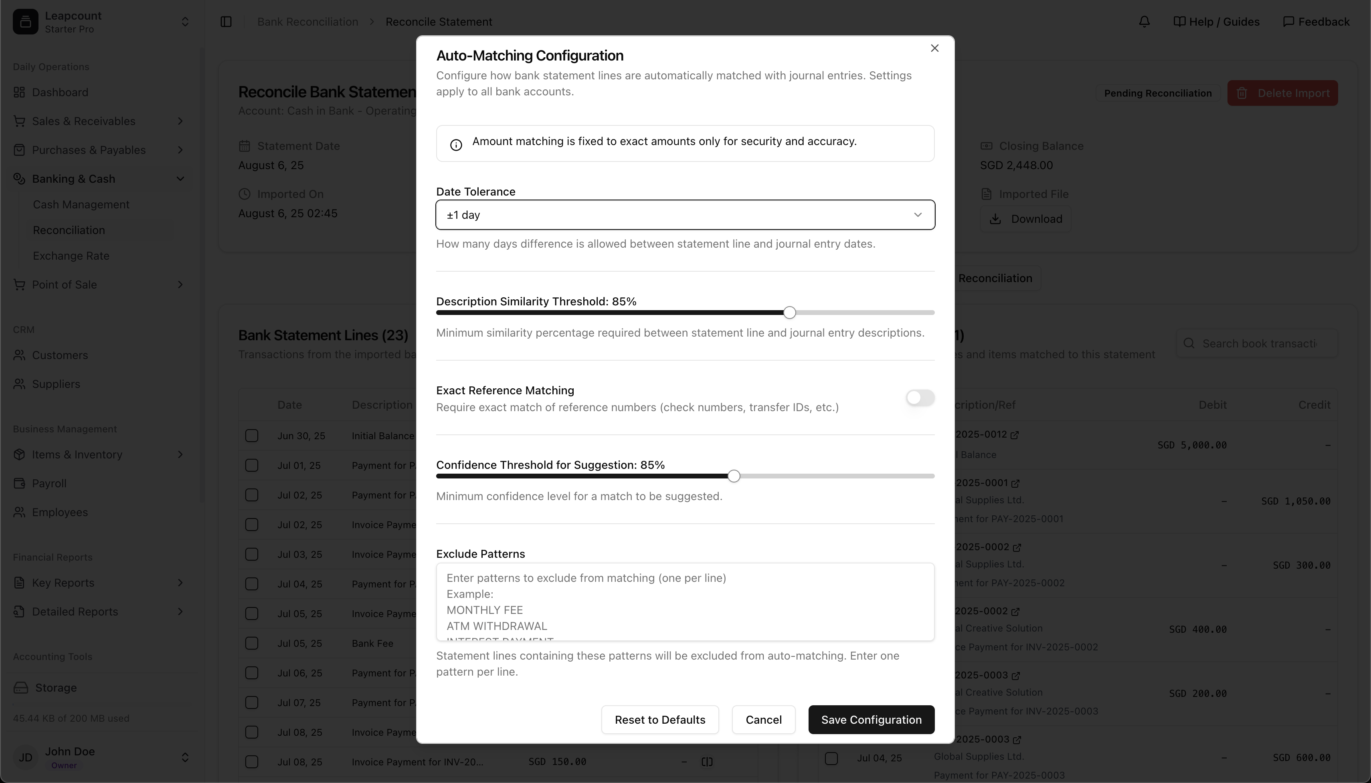Enable Exact Reference Matching switch
This screenshot has height=783, width=1371.
pyautogui.click(x=920, y=398)
